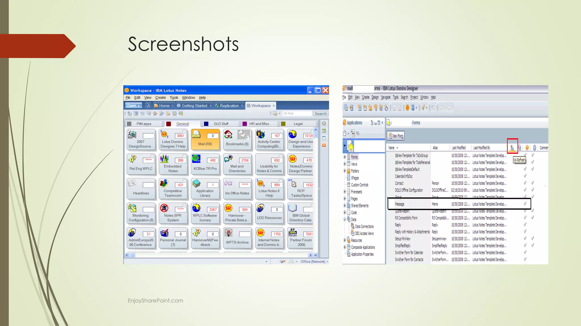Viewport: 581px width, 326px height.
Task: Close the Applications panel
Action: [x=382, y=123]
